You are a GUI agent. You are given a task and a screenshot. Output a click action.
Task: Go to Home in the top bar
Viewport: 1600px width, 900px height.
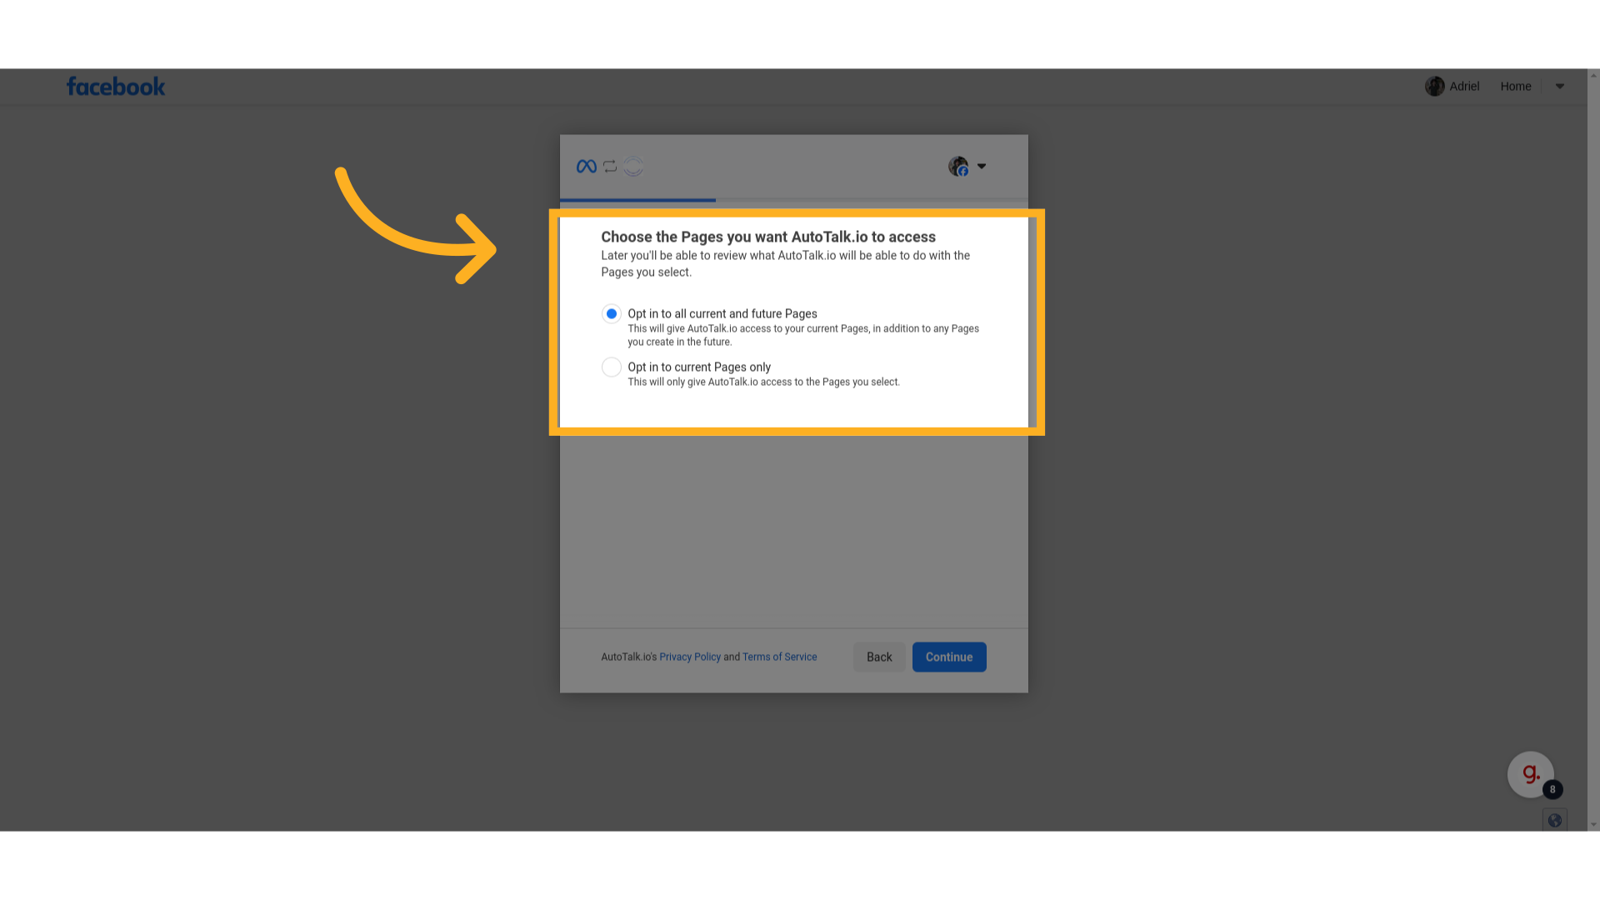coord(1516,87)
